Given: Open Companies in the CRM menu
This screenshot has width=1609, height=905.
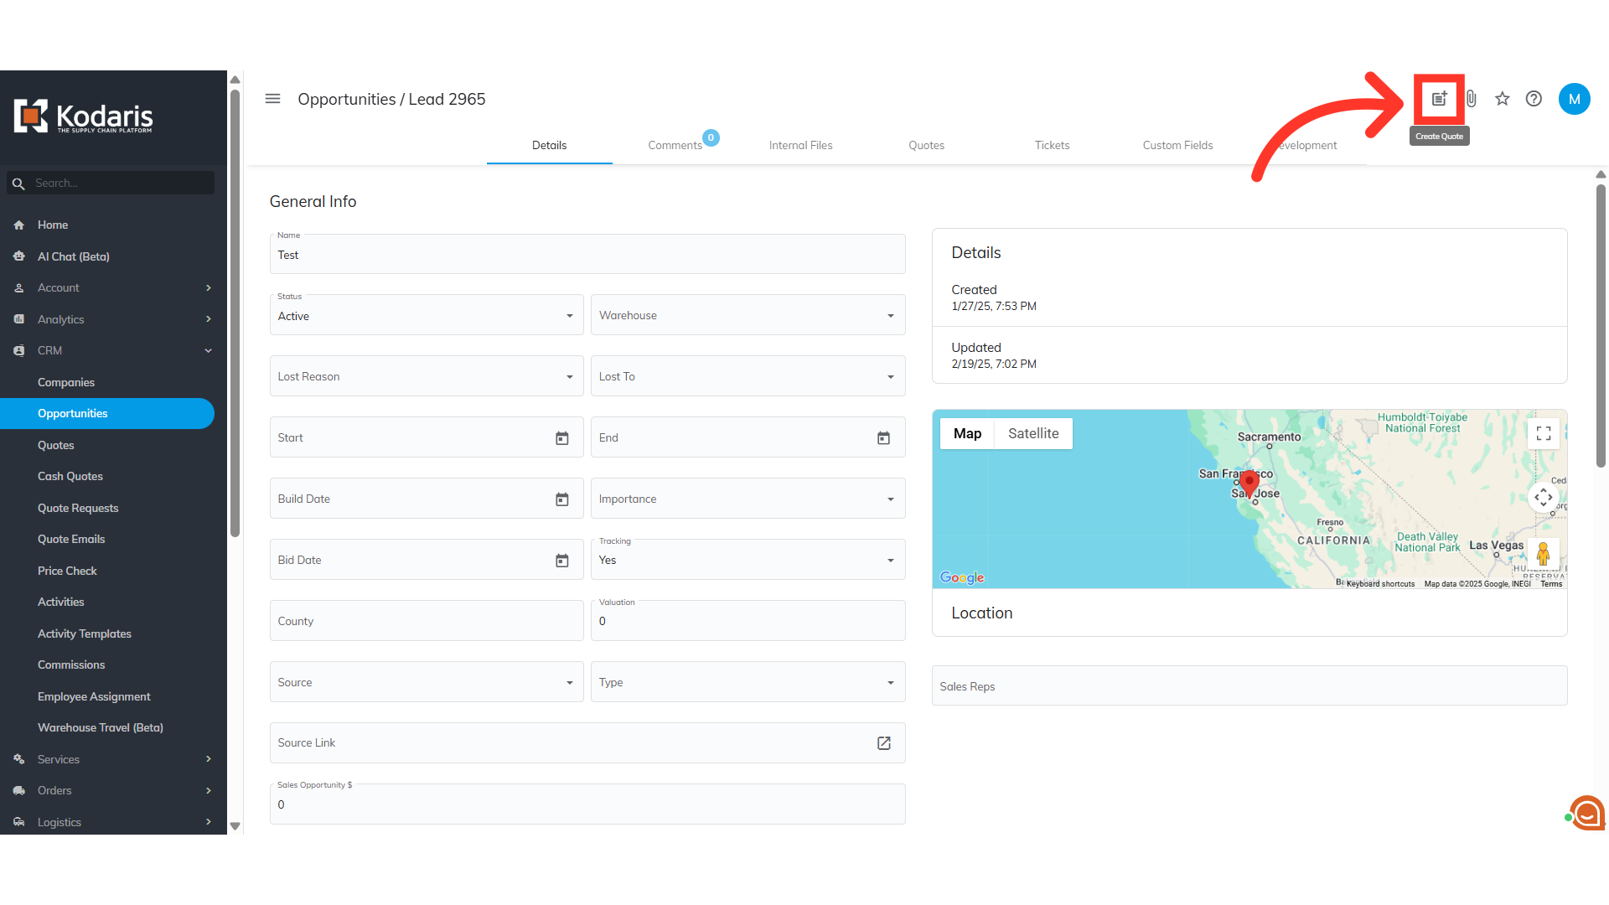Looking at the screenshot, I should pyautogui.click(x=66, y=382).
